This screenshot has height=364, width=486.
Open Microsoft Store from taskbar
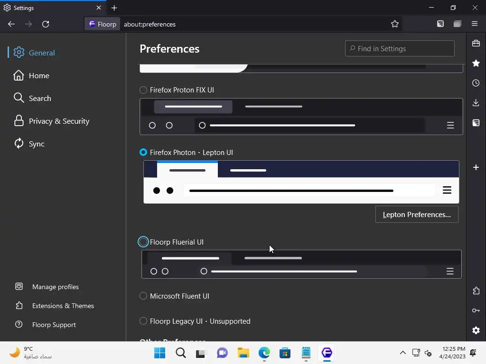[x=285, y=353]
